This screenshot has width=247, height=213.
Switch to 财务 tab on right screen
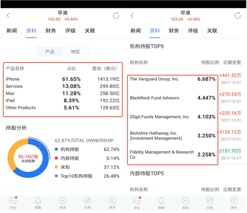(174, 31)
